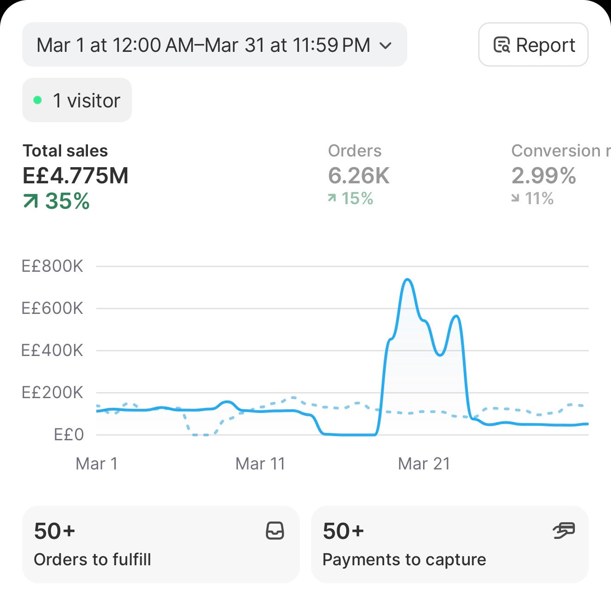Click the Conversion 11% down arrow
Image resolution: width=611 pixels, height=600 pixels.
click(x=515, y=198)
